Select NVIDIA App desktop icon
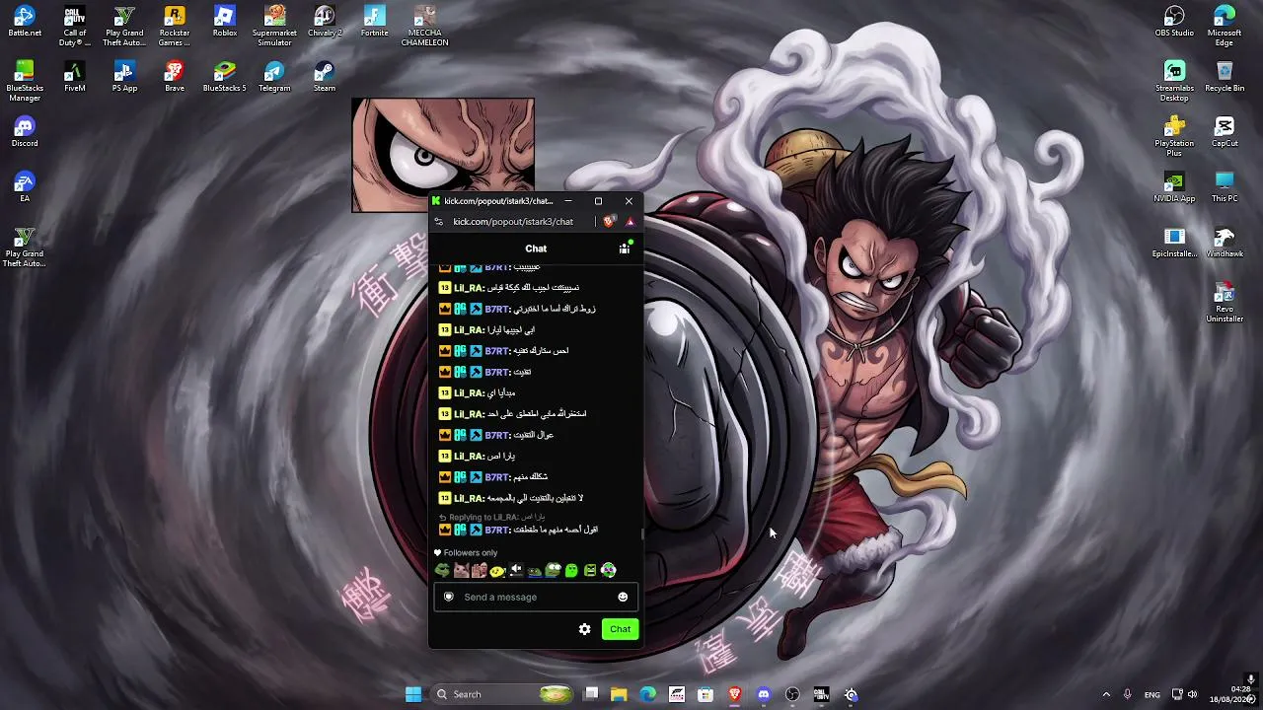 [x=1174, y=187]
